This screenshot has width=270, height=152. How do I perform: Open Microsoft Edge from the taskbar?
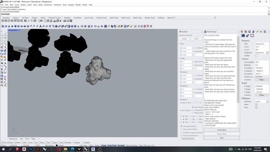point(72,149)
